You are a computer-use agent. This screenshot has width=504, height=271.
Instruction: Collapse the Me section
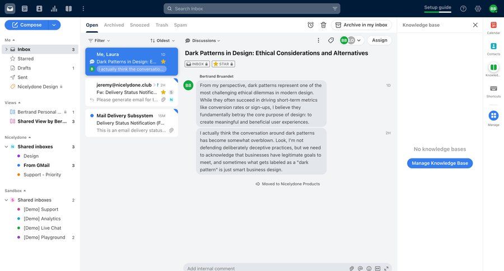pyautogui.click(x=10, y=40)
